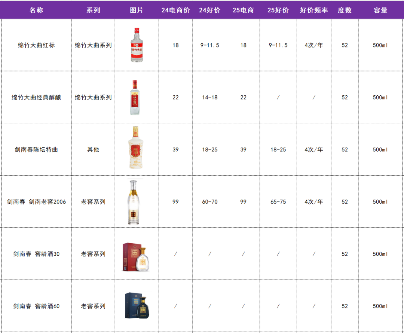This screenshot has height=333, width=404.
Task: Click the 窖龄酒60 blue box image
Action: [x=137, y=305]
